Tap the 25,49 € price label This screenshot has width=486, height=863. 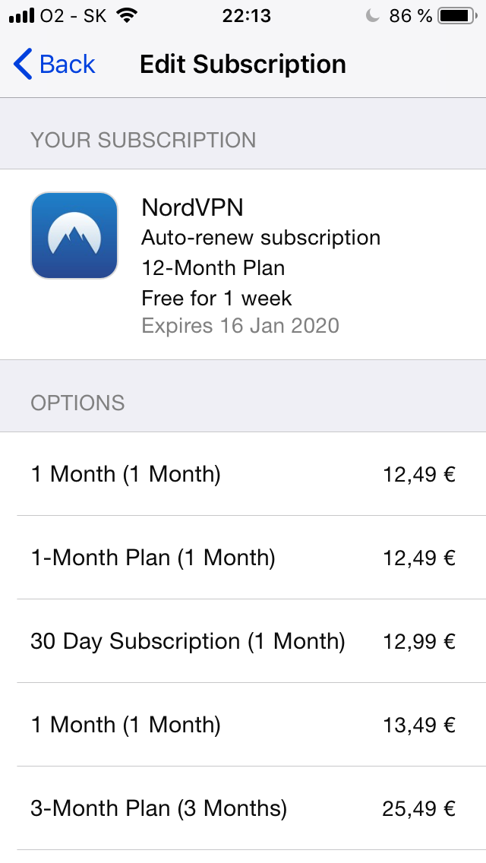[x=418, y=808]
